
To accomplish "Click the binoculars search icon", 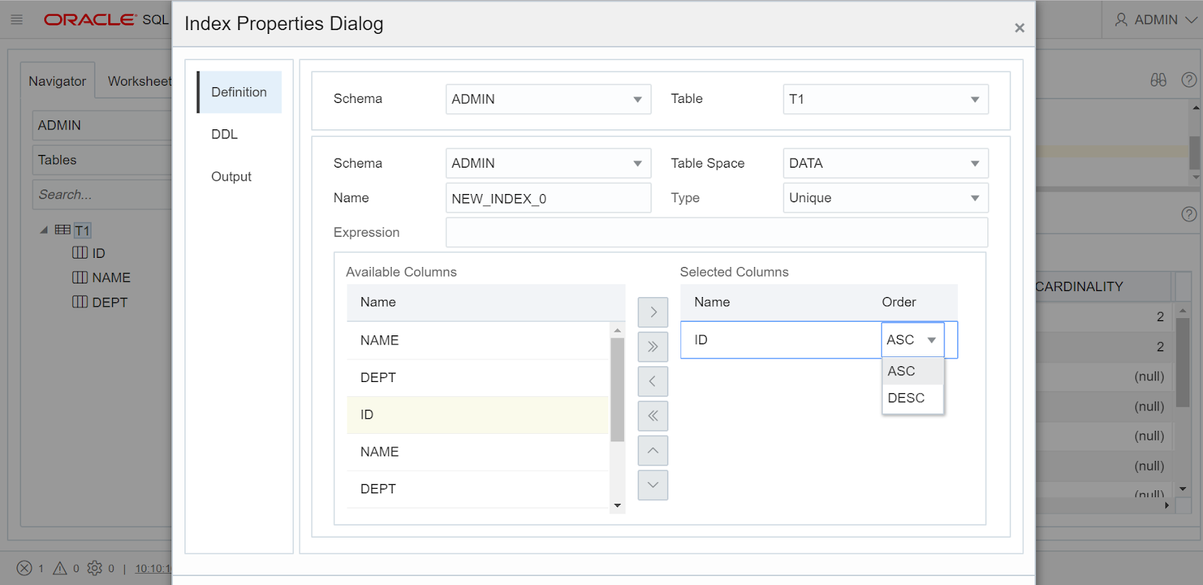I will click(x=1158, y=80).
